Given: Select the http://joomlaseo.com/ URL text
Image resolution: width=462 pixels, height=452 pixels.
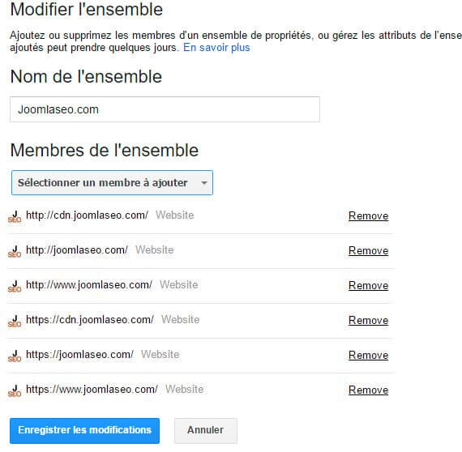Looking at the screenshot, I should [x=77, y=250].
